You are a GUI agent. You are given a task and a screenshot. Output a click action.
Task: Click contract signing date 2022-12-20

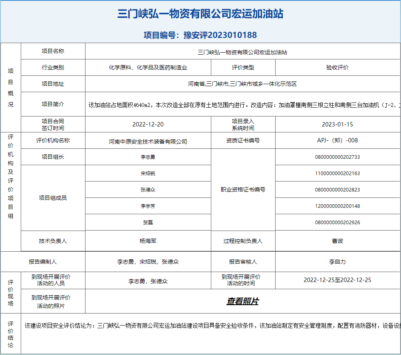[x=148, y=124]
